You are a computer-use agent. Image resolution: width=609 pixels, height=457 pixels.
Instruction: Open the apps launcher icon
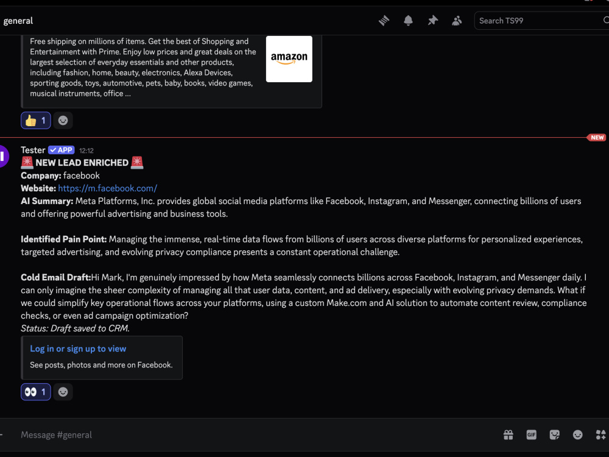point(600,435)
